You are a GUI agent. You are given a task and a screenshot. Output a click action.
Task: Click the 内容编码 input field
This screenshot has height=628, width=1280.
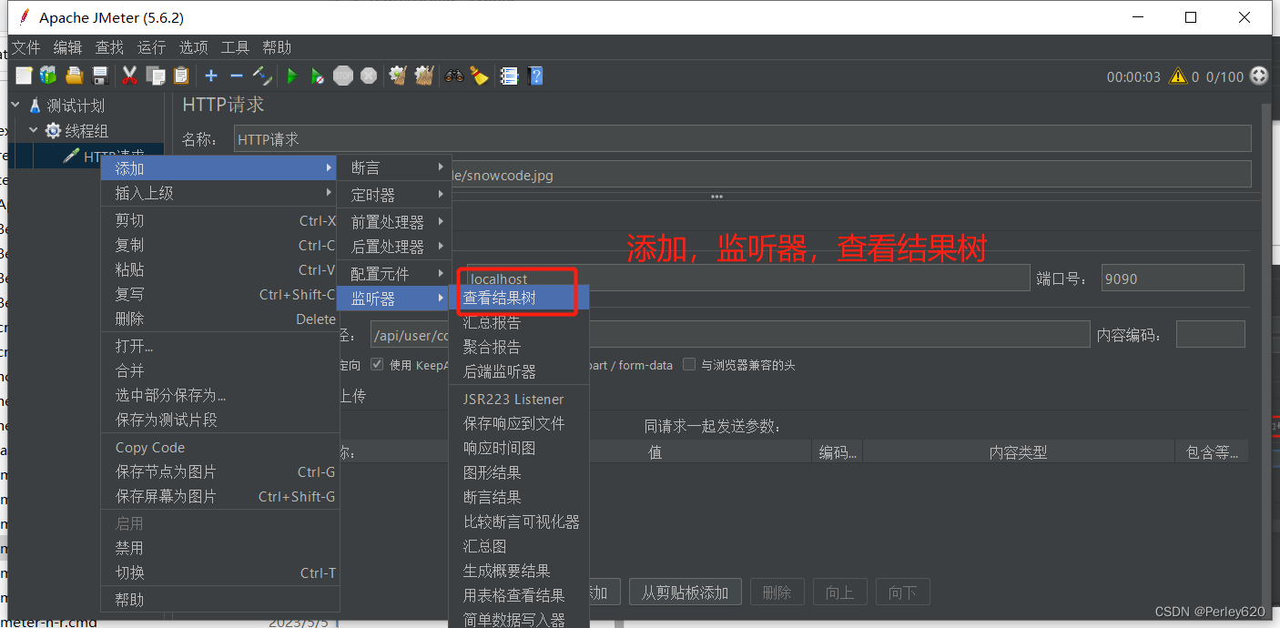point(1210,334)
